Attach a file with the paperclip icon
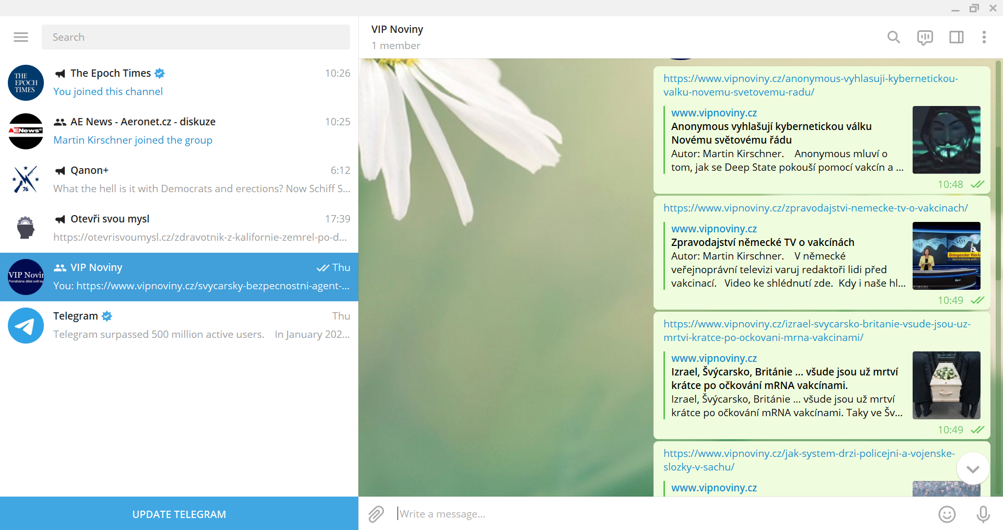The image size is (1003, 530). (x=376, y=514)
